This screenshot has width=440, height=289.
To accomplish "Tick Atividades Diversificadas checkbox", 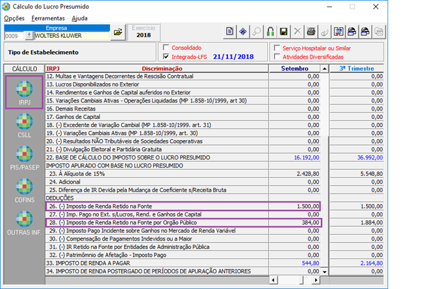I will 277,57.
